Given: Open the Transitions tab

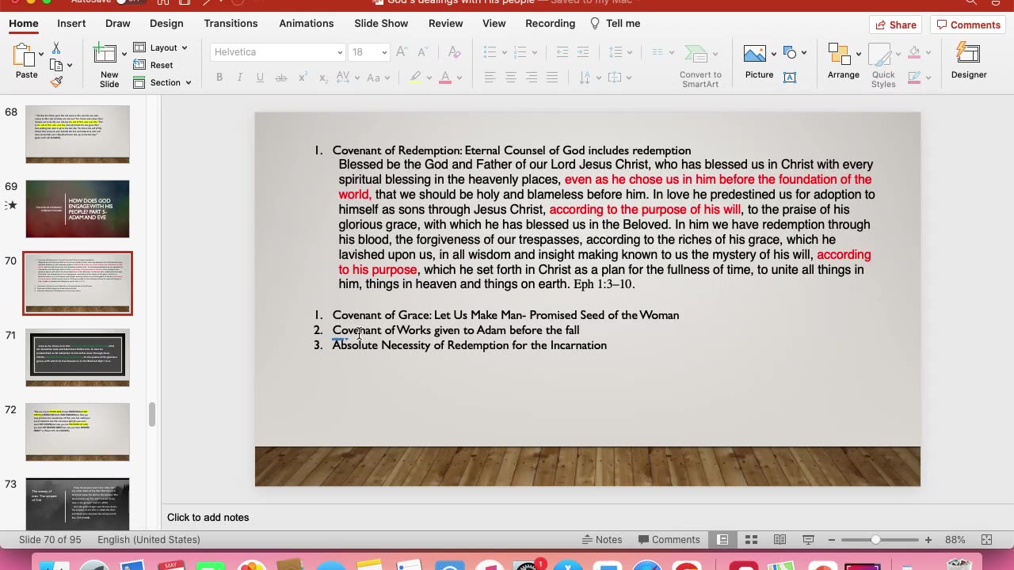Looking at the screenshot, I should [x=231, y=24].
